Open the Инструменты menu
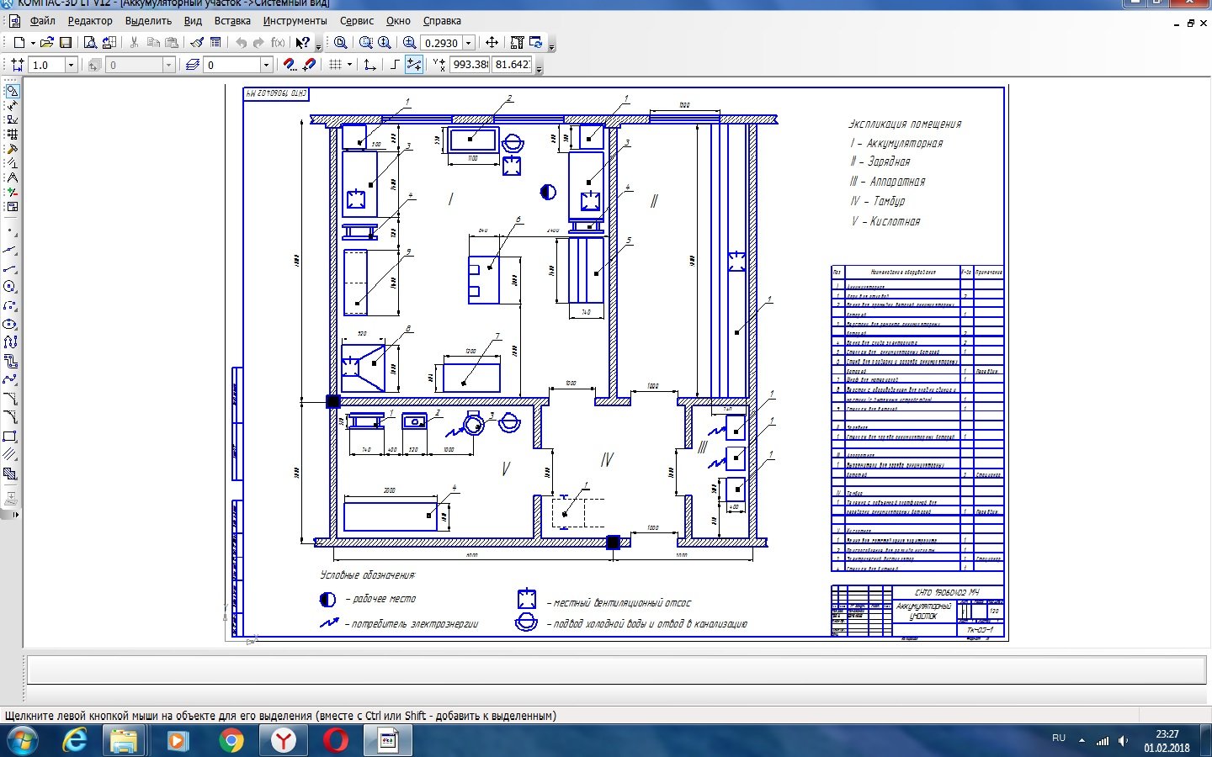This screenshot has height=757, width=1212. click(295, 21)
